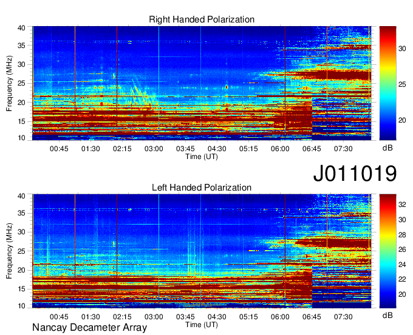The width and height of the screenshot is (413, 335).
Task: Click "Frequency (MHz)" label of Left Handed plot
Action: [9, 251]
